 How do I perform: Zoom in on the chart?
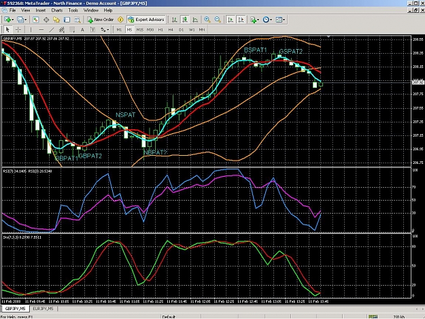click(x=207, y=20)
